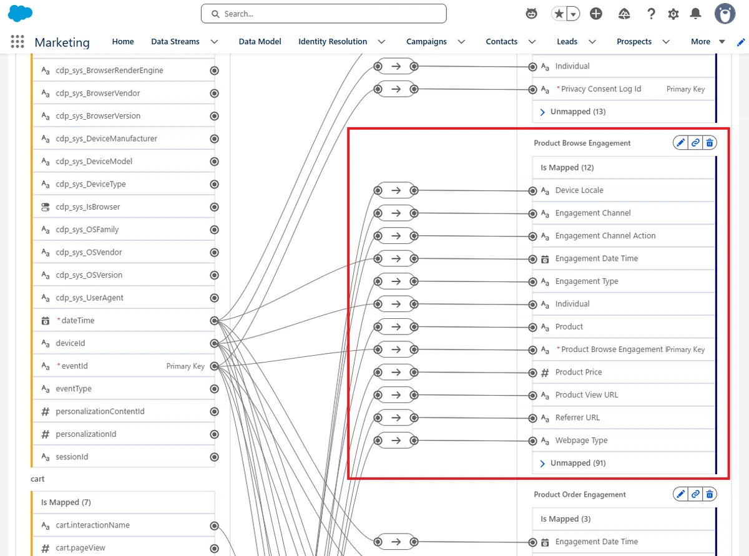This screenshot has width=749, height=556.
Task: Open the Contacts tab dropdown chevron
Action: (x=532, y=42)
